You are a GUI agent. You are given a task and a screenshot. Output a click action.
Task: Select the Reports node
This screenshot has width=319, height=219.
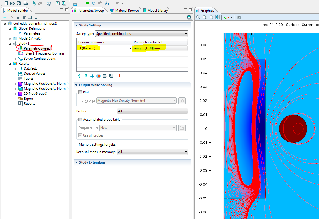coord(29,104)
